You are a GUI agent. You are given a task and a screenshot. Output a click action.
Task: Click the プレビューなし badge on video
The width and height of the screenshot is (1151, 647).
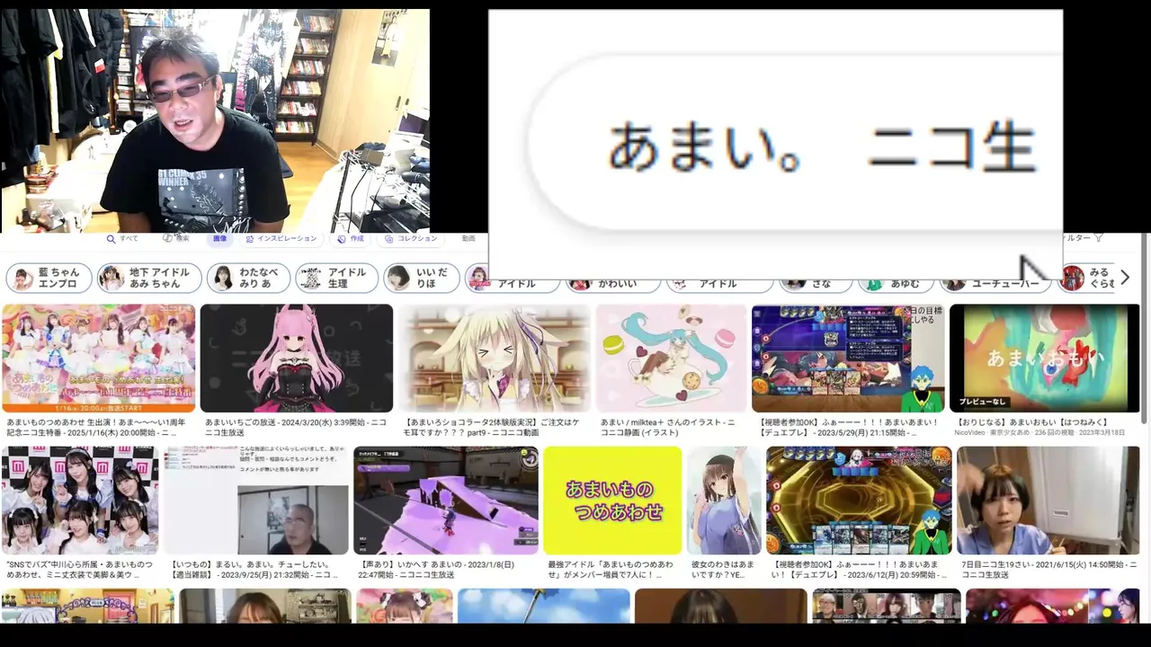(981, 401)
